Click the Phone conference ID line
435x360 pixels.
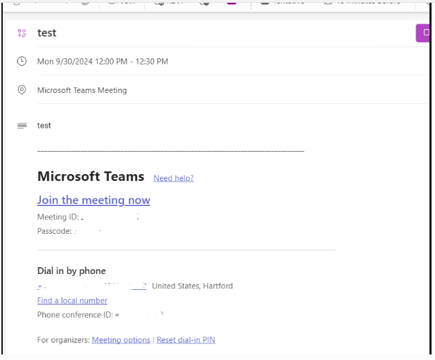[100, 315]
